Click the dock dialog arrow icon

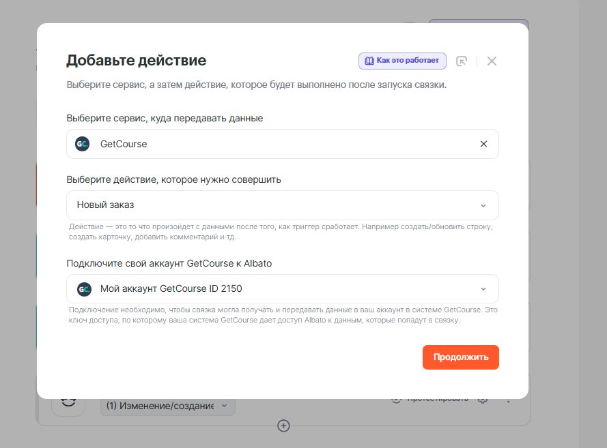[x=462, y=61]
